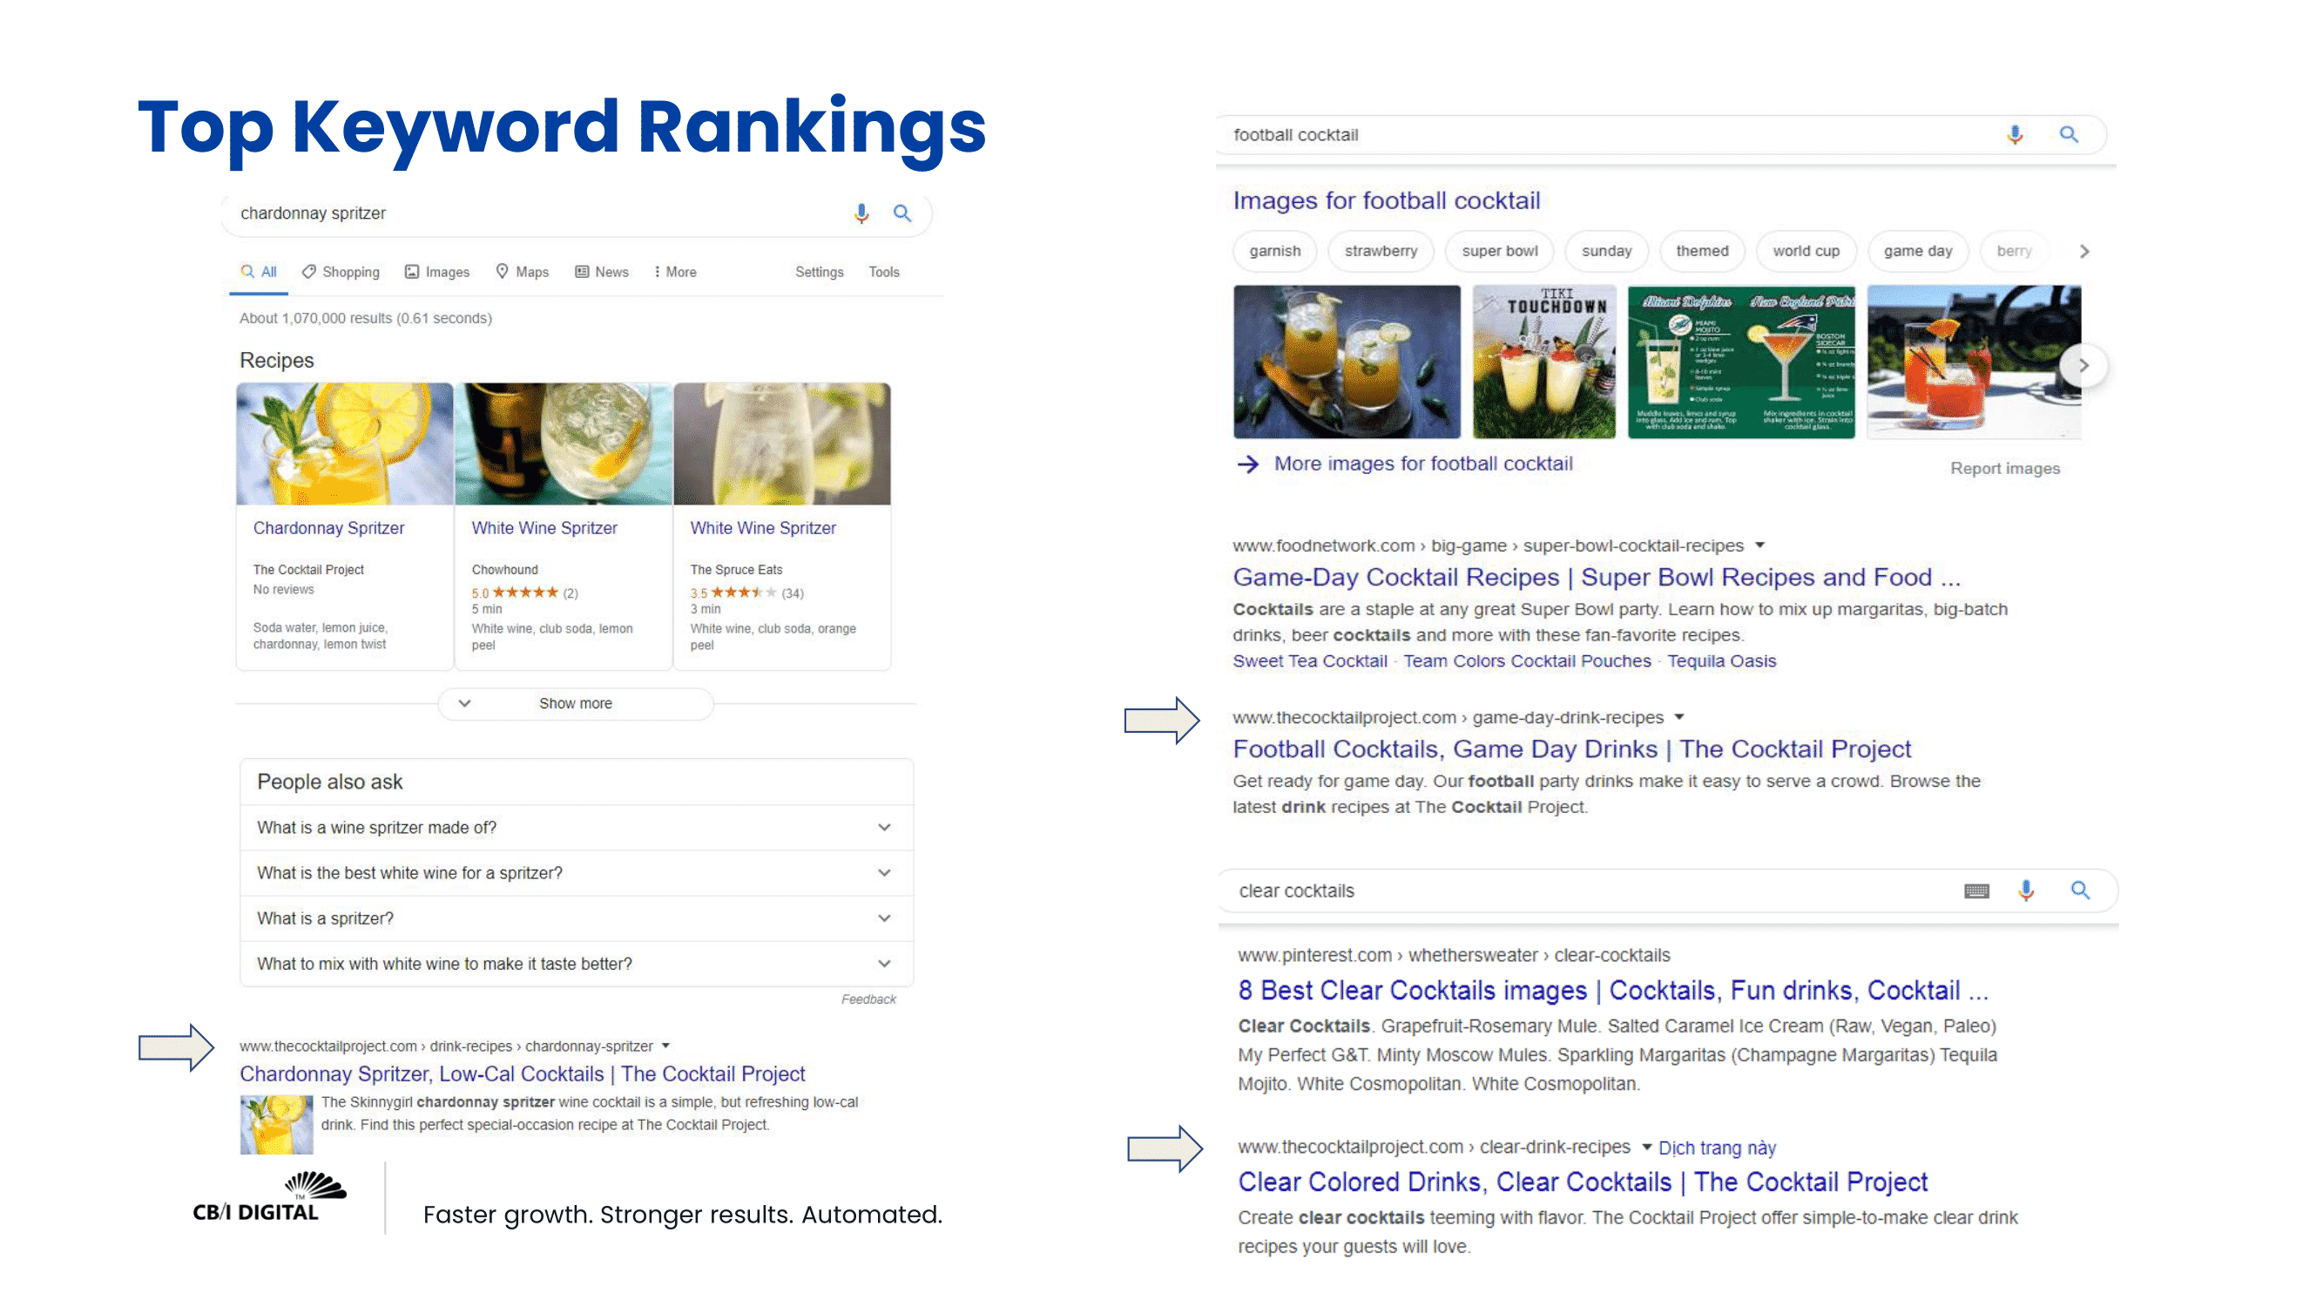Click the Tiki Touchdown cocktail image thumbnail
Viewport: 2323px width, 1307px height.
click(1543, 362)
